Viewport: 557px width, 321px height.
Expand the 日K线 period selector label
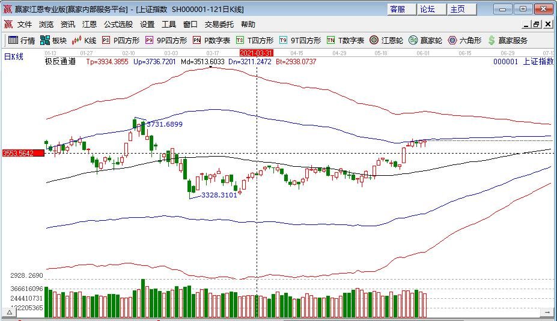coord(14,56)
